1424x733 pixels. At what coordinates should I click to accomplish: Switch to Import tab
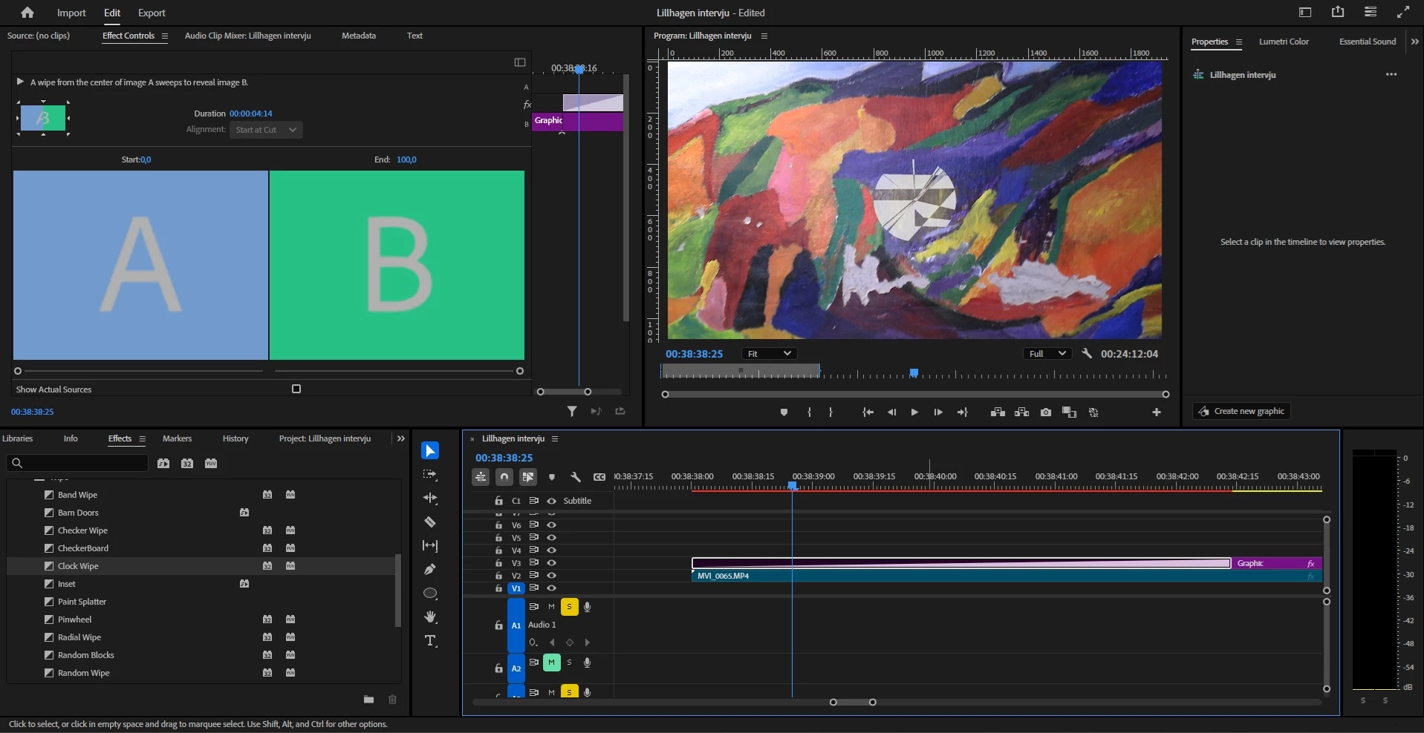(x=71, y=13)
